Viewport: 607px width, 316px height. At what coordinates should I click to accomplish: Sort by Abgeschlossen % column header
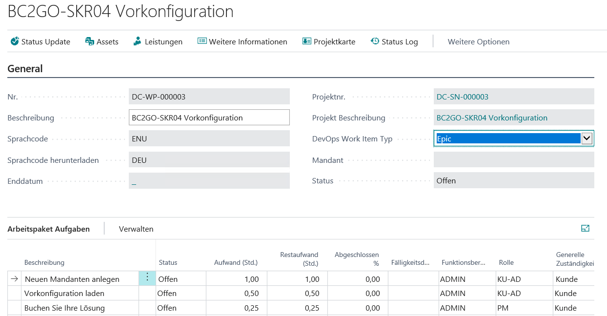[357, 258]
